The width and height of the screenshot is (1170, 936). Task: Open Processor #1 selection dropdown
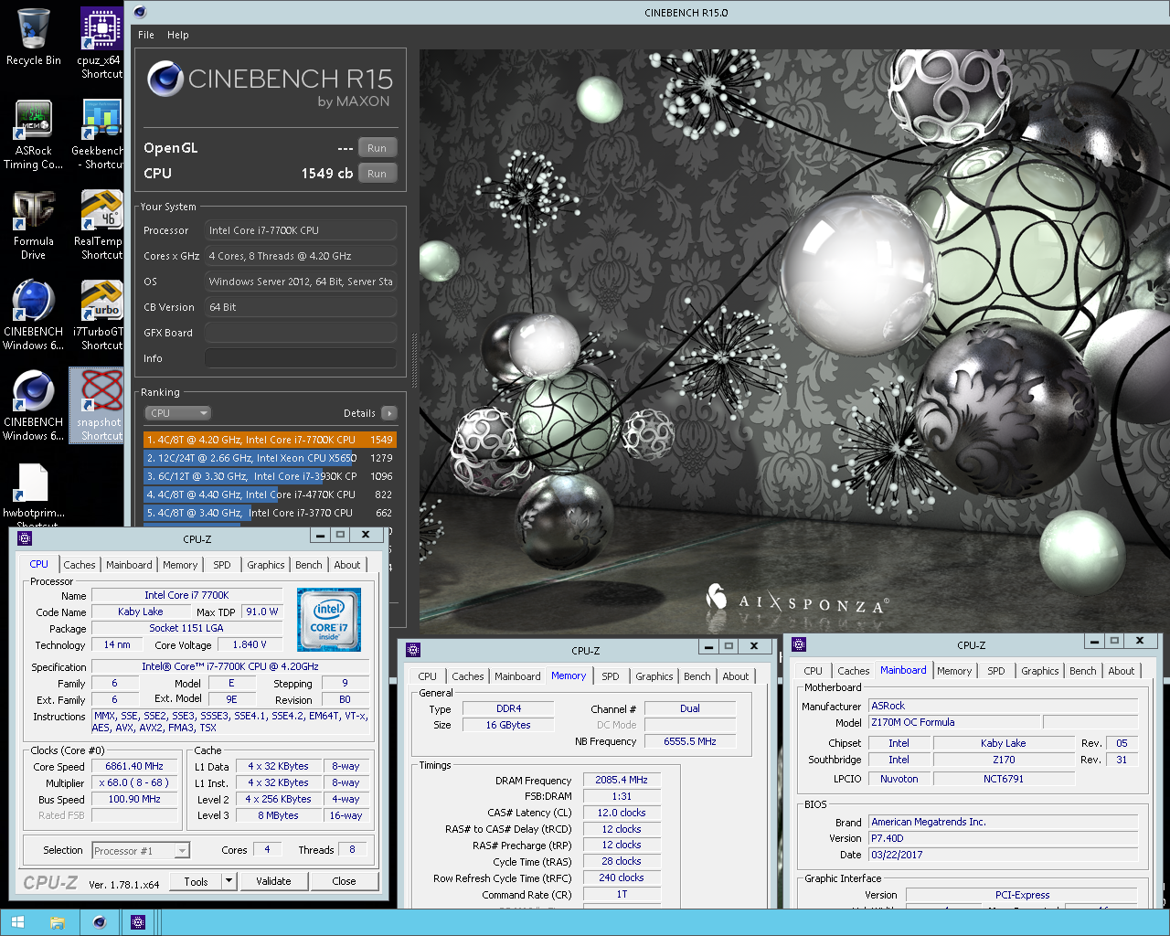tap(141, 851)
